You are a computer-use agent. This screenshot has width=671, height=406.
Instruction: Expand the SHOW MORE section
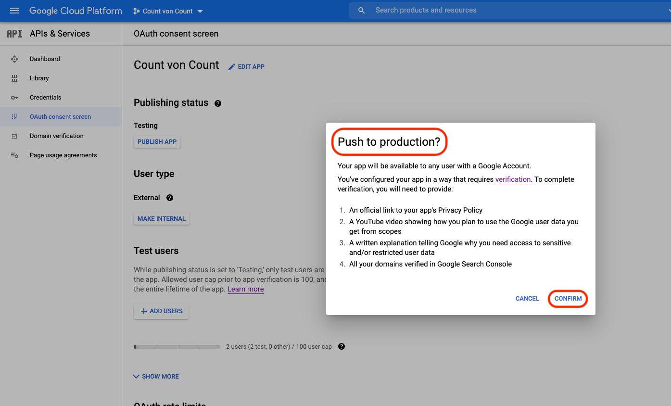pos(156,376)
